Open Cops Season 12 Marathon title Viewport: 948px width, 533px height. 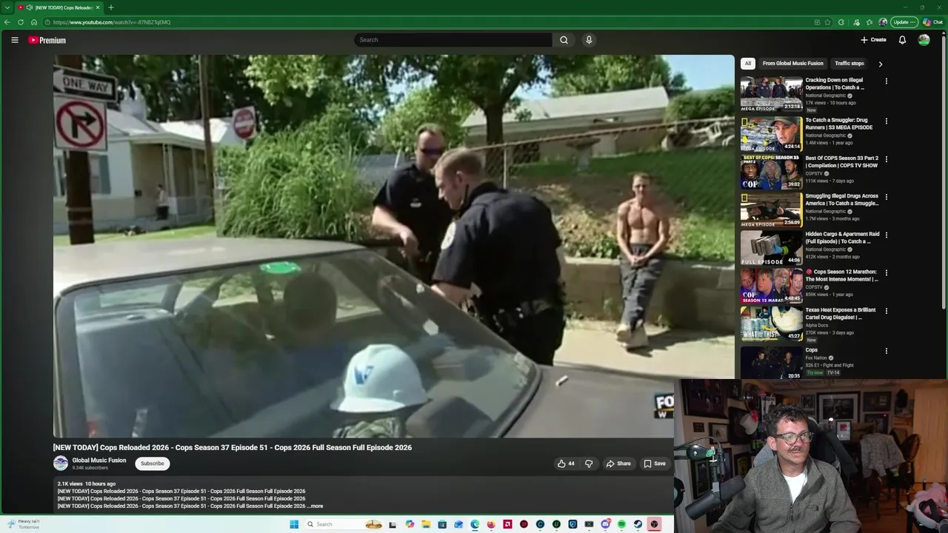pos(842,275)
